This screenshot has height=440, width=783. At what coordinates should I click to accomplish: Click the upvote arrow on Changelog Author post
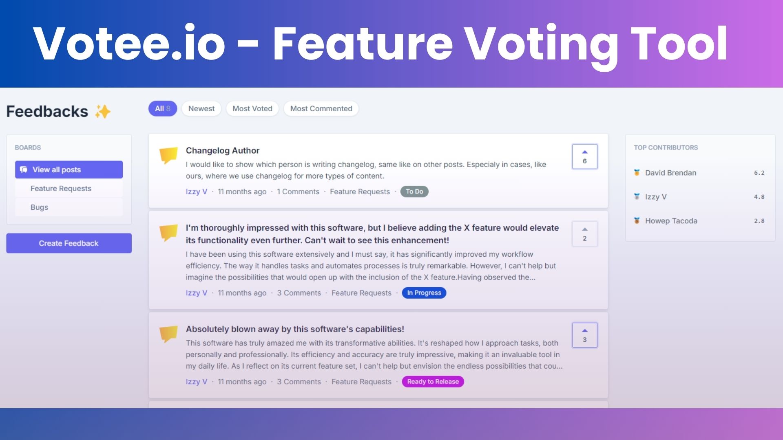click(584, 151)
